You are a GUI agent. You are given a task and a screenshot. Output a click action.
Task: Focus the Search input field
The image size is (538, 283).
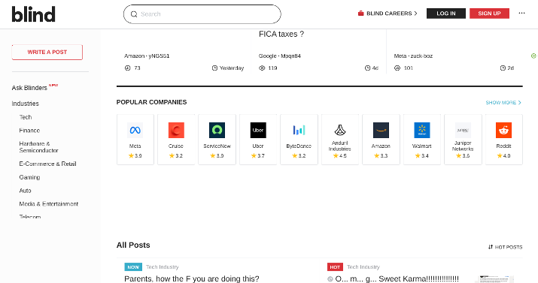pos(202,14)
